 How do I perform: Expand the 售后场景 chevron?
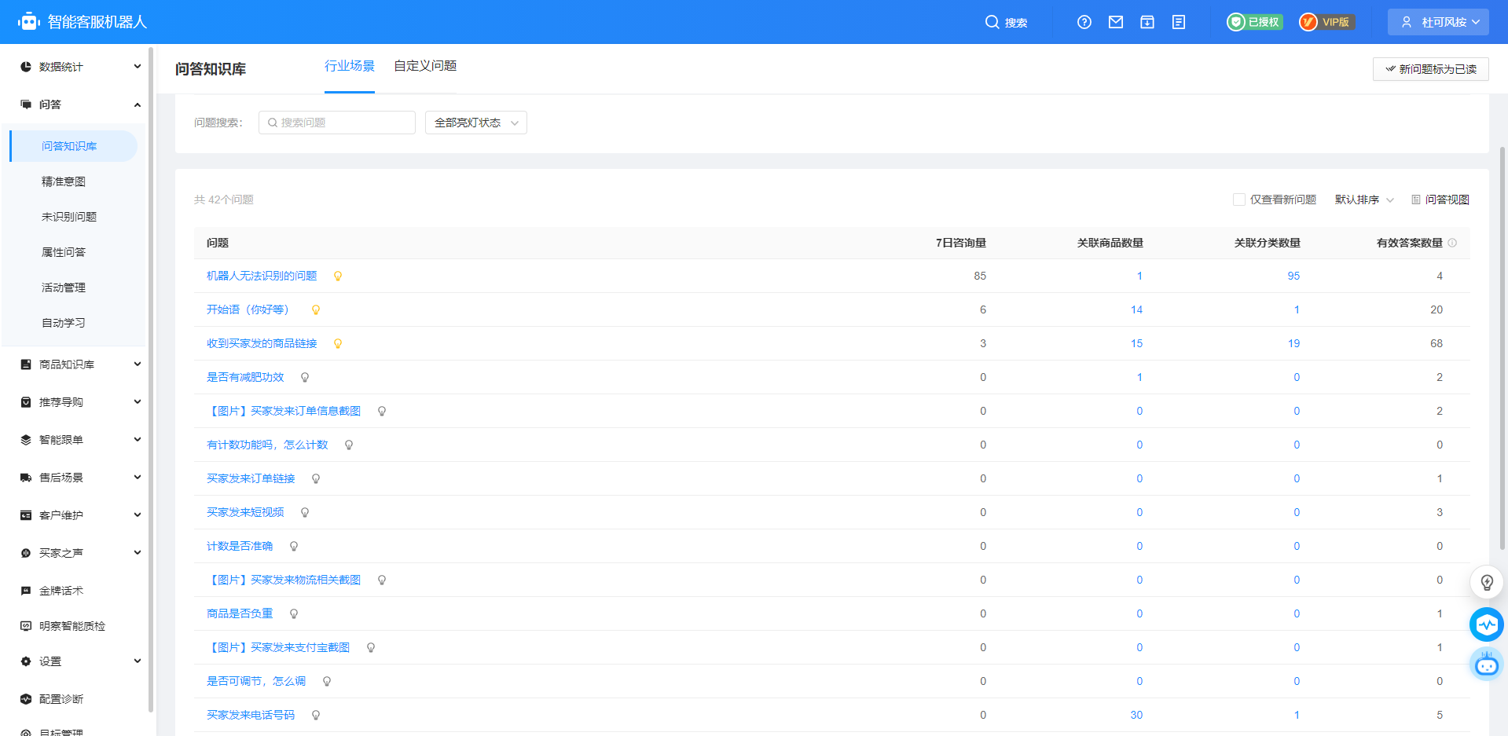point(138,478)
